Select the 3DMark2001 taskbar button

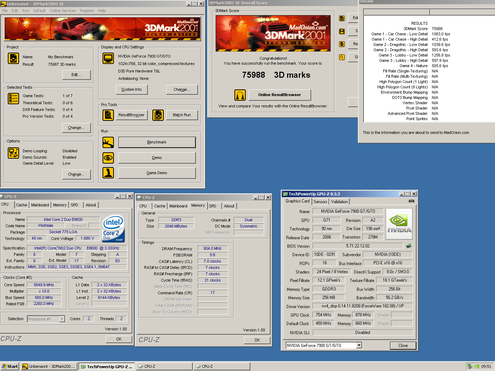tap(49, 366)
